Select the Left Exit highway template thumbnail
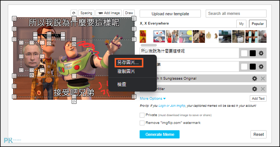 [x=225, y=36]
